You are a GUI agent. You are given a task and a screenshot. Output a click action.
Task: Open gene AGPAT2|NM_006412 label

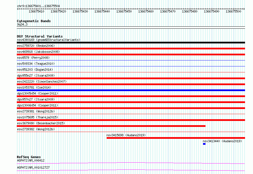(x=31, y=160)
